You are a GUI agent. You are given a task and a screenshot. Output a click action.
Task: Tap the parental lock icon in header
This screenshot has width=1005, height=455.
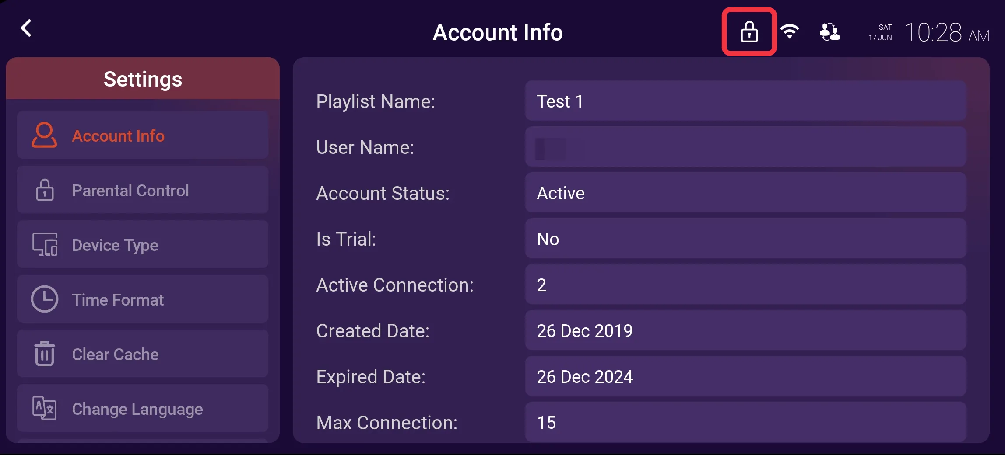749,32
